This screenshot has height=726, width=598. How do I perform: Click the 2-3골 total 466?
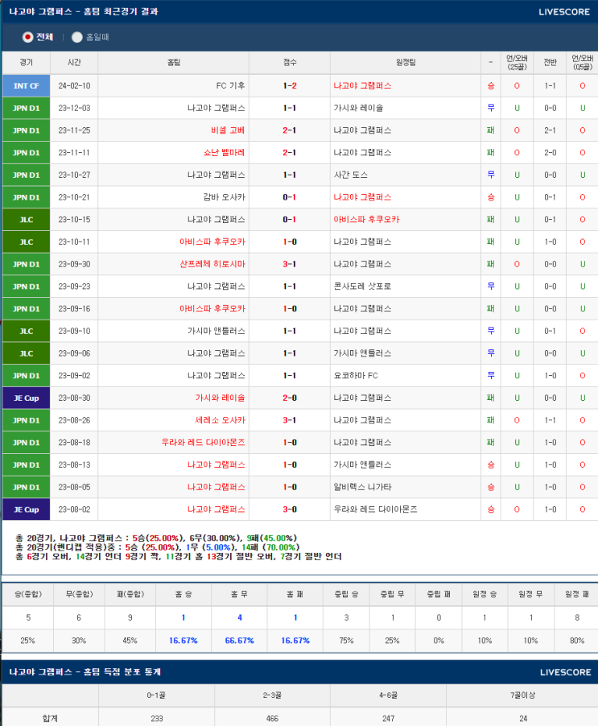(272, 719)
